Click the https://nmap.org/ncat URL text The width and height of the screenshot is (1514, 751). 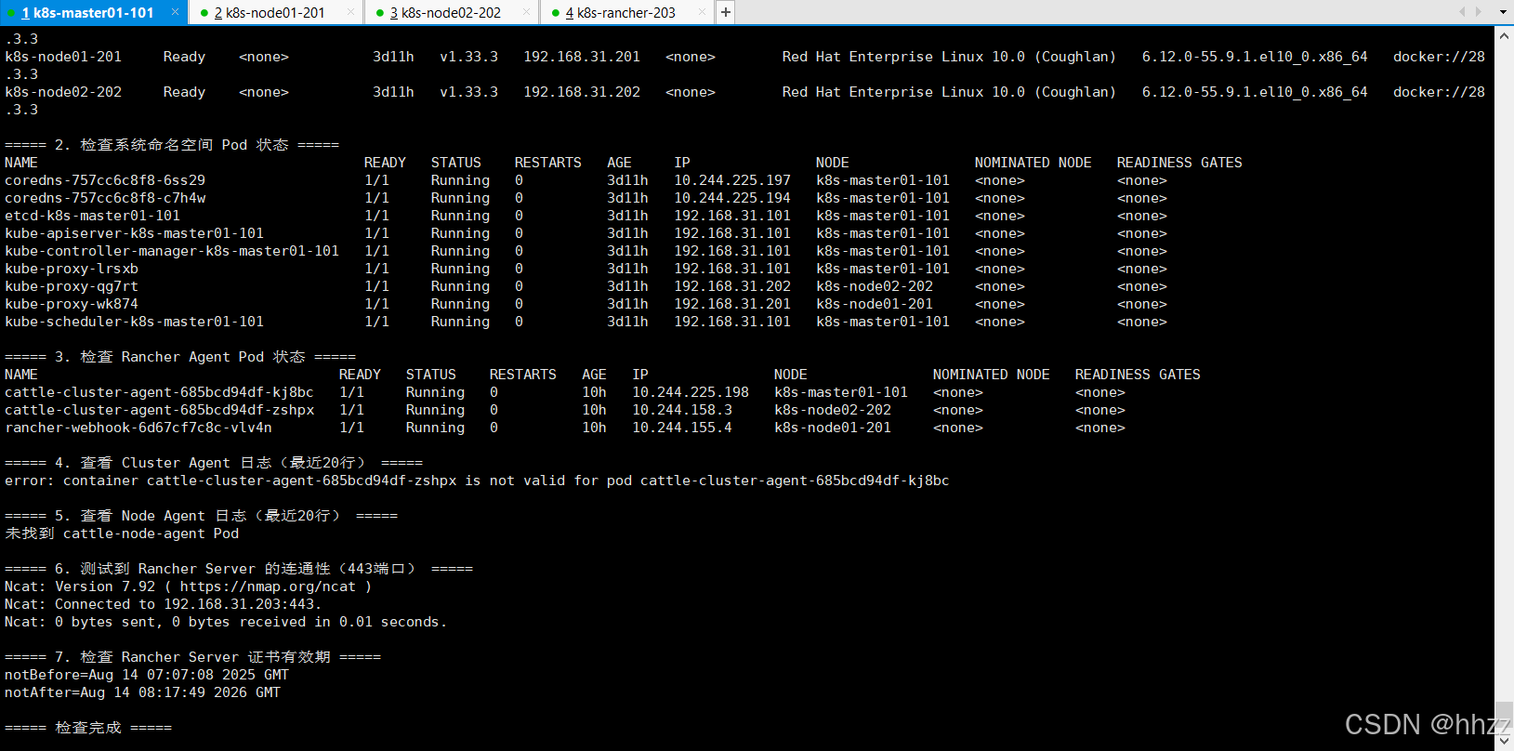(268, 586)
